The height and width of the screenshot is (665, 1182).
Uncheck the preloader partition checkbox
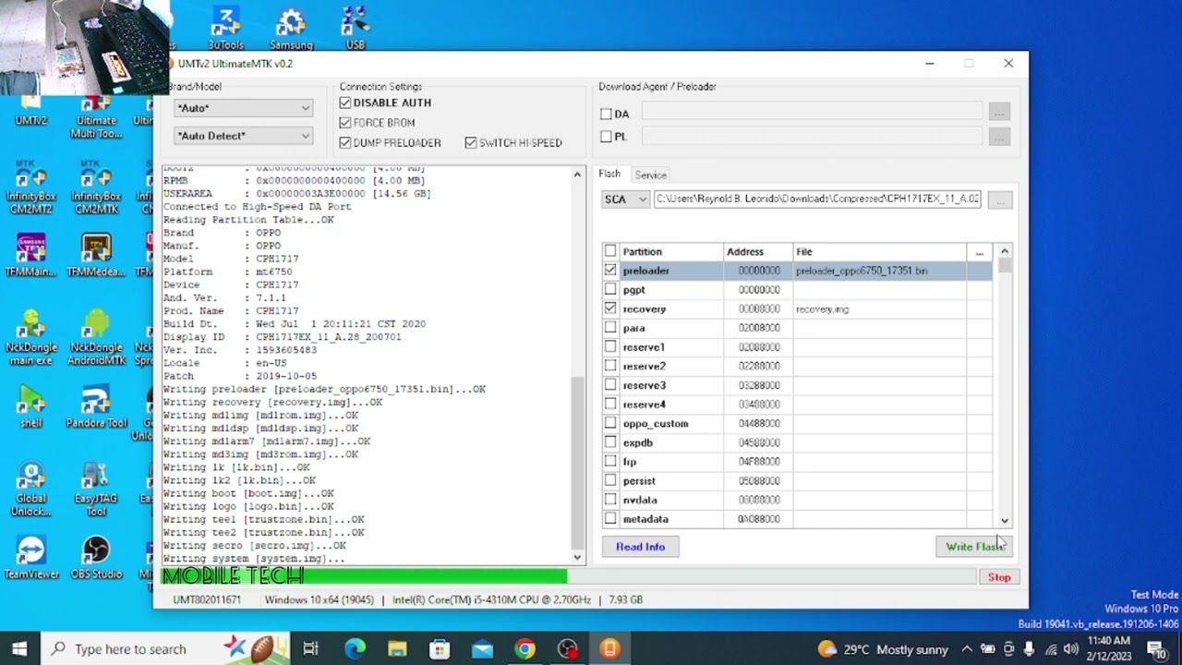click(610, 271)
